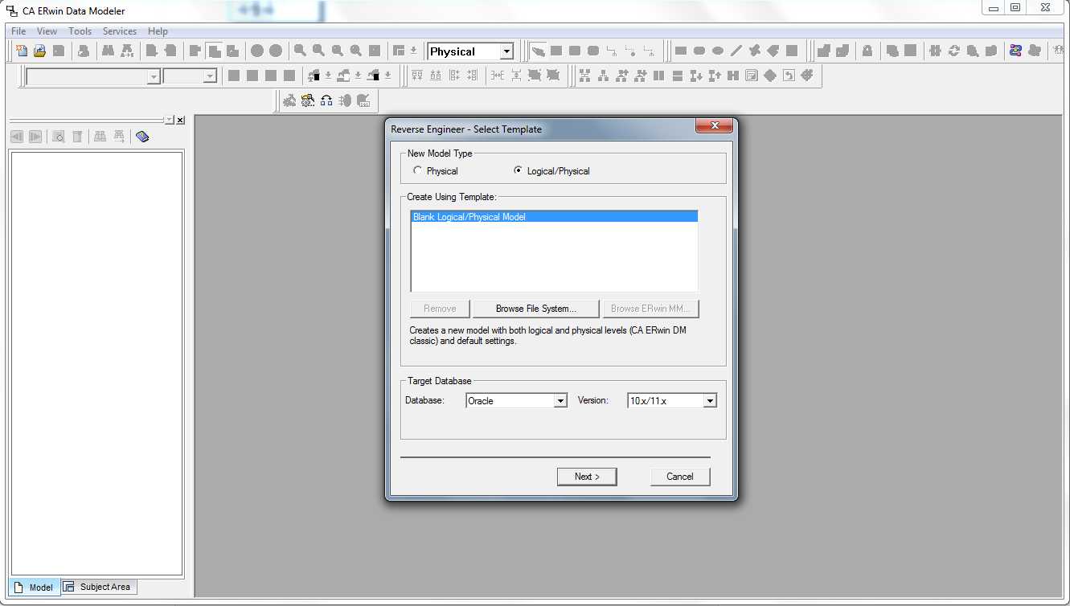Click the Cancel button
The height and width of the screenshot is (606, 1070).
(x=680, y=477)
